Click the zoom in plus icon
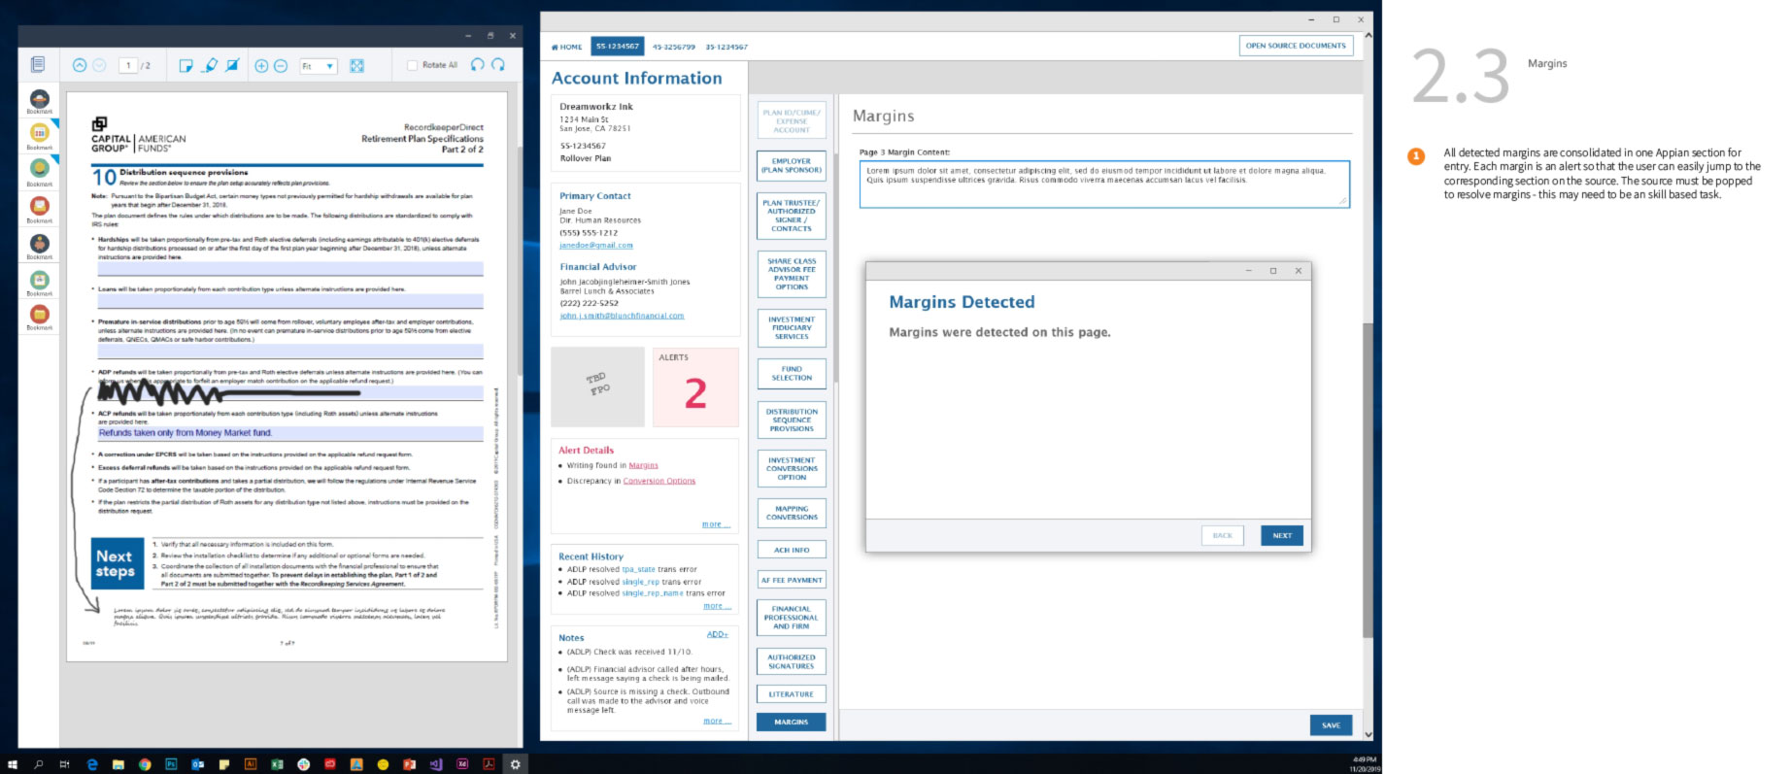The height and width of the screenshot is (774, 1791). click(x=261, y=65)
